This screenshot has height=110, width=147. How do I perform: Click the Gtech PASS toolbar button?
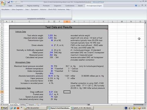tap(52, 9)
